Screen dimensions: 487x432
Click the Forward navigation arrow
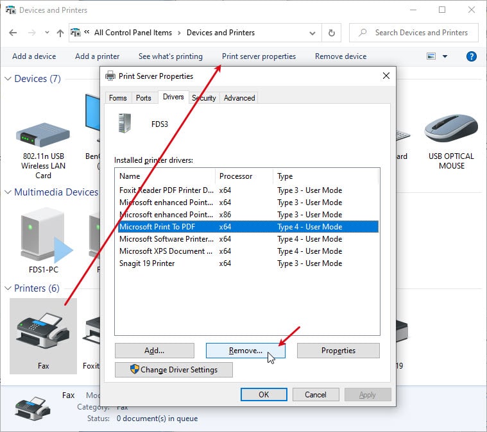tap(32, 33)
